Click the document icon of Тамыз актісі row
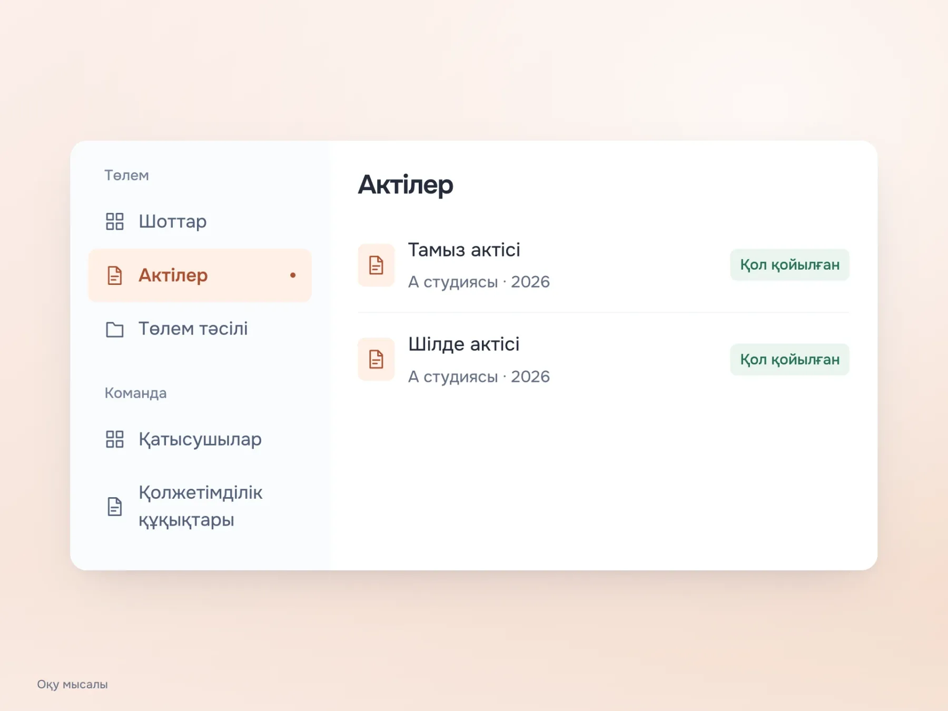948x711 pixels. [376, 265]
